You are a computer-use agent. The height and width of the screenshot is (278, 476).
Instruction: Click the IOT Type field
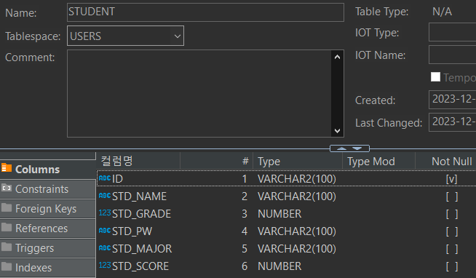(452, 32)
